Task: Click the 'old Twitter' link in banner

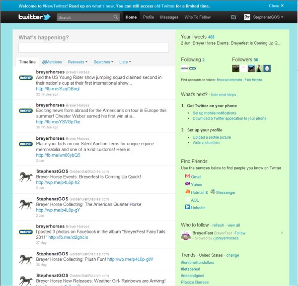Action: (164, 6)
